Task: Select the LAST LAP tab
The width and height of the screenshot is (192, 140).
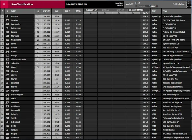Action: (x=106, y=10)
